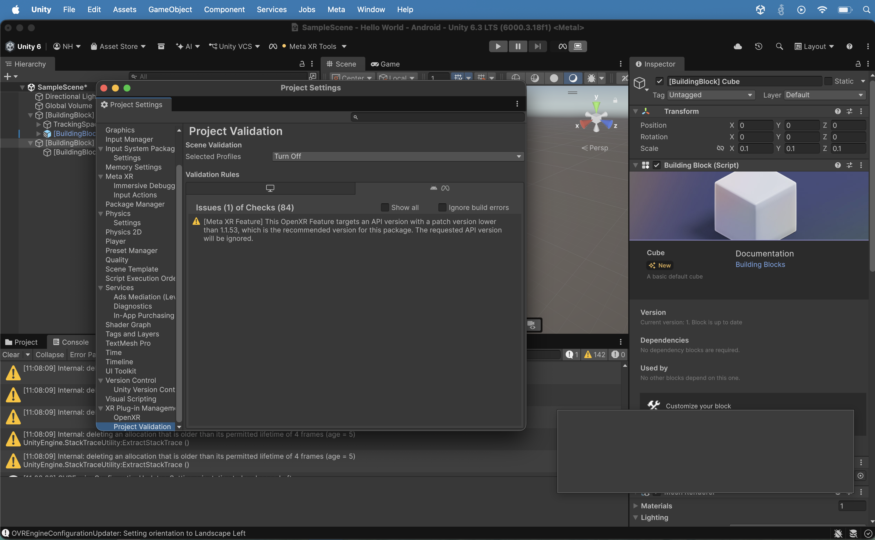
Task: Collapse the SampleScene tree node
Action: [22, 87]
